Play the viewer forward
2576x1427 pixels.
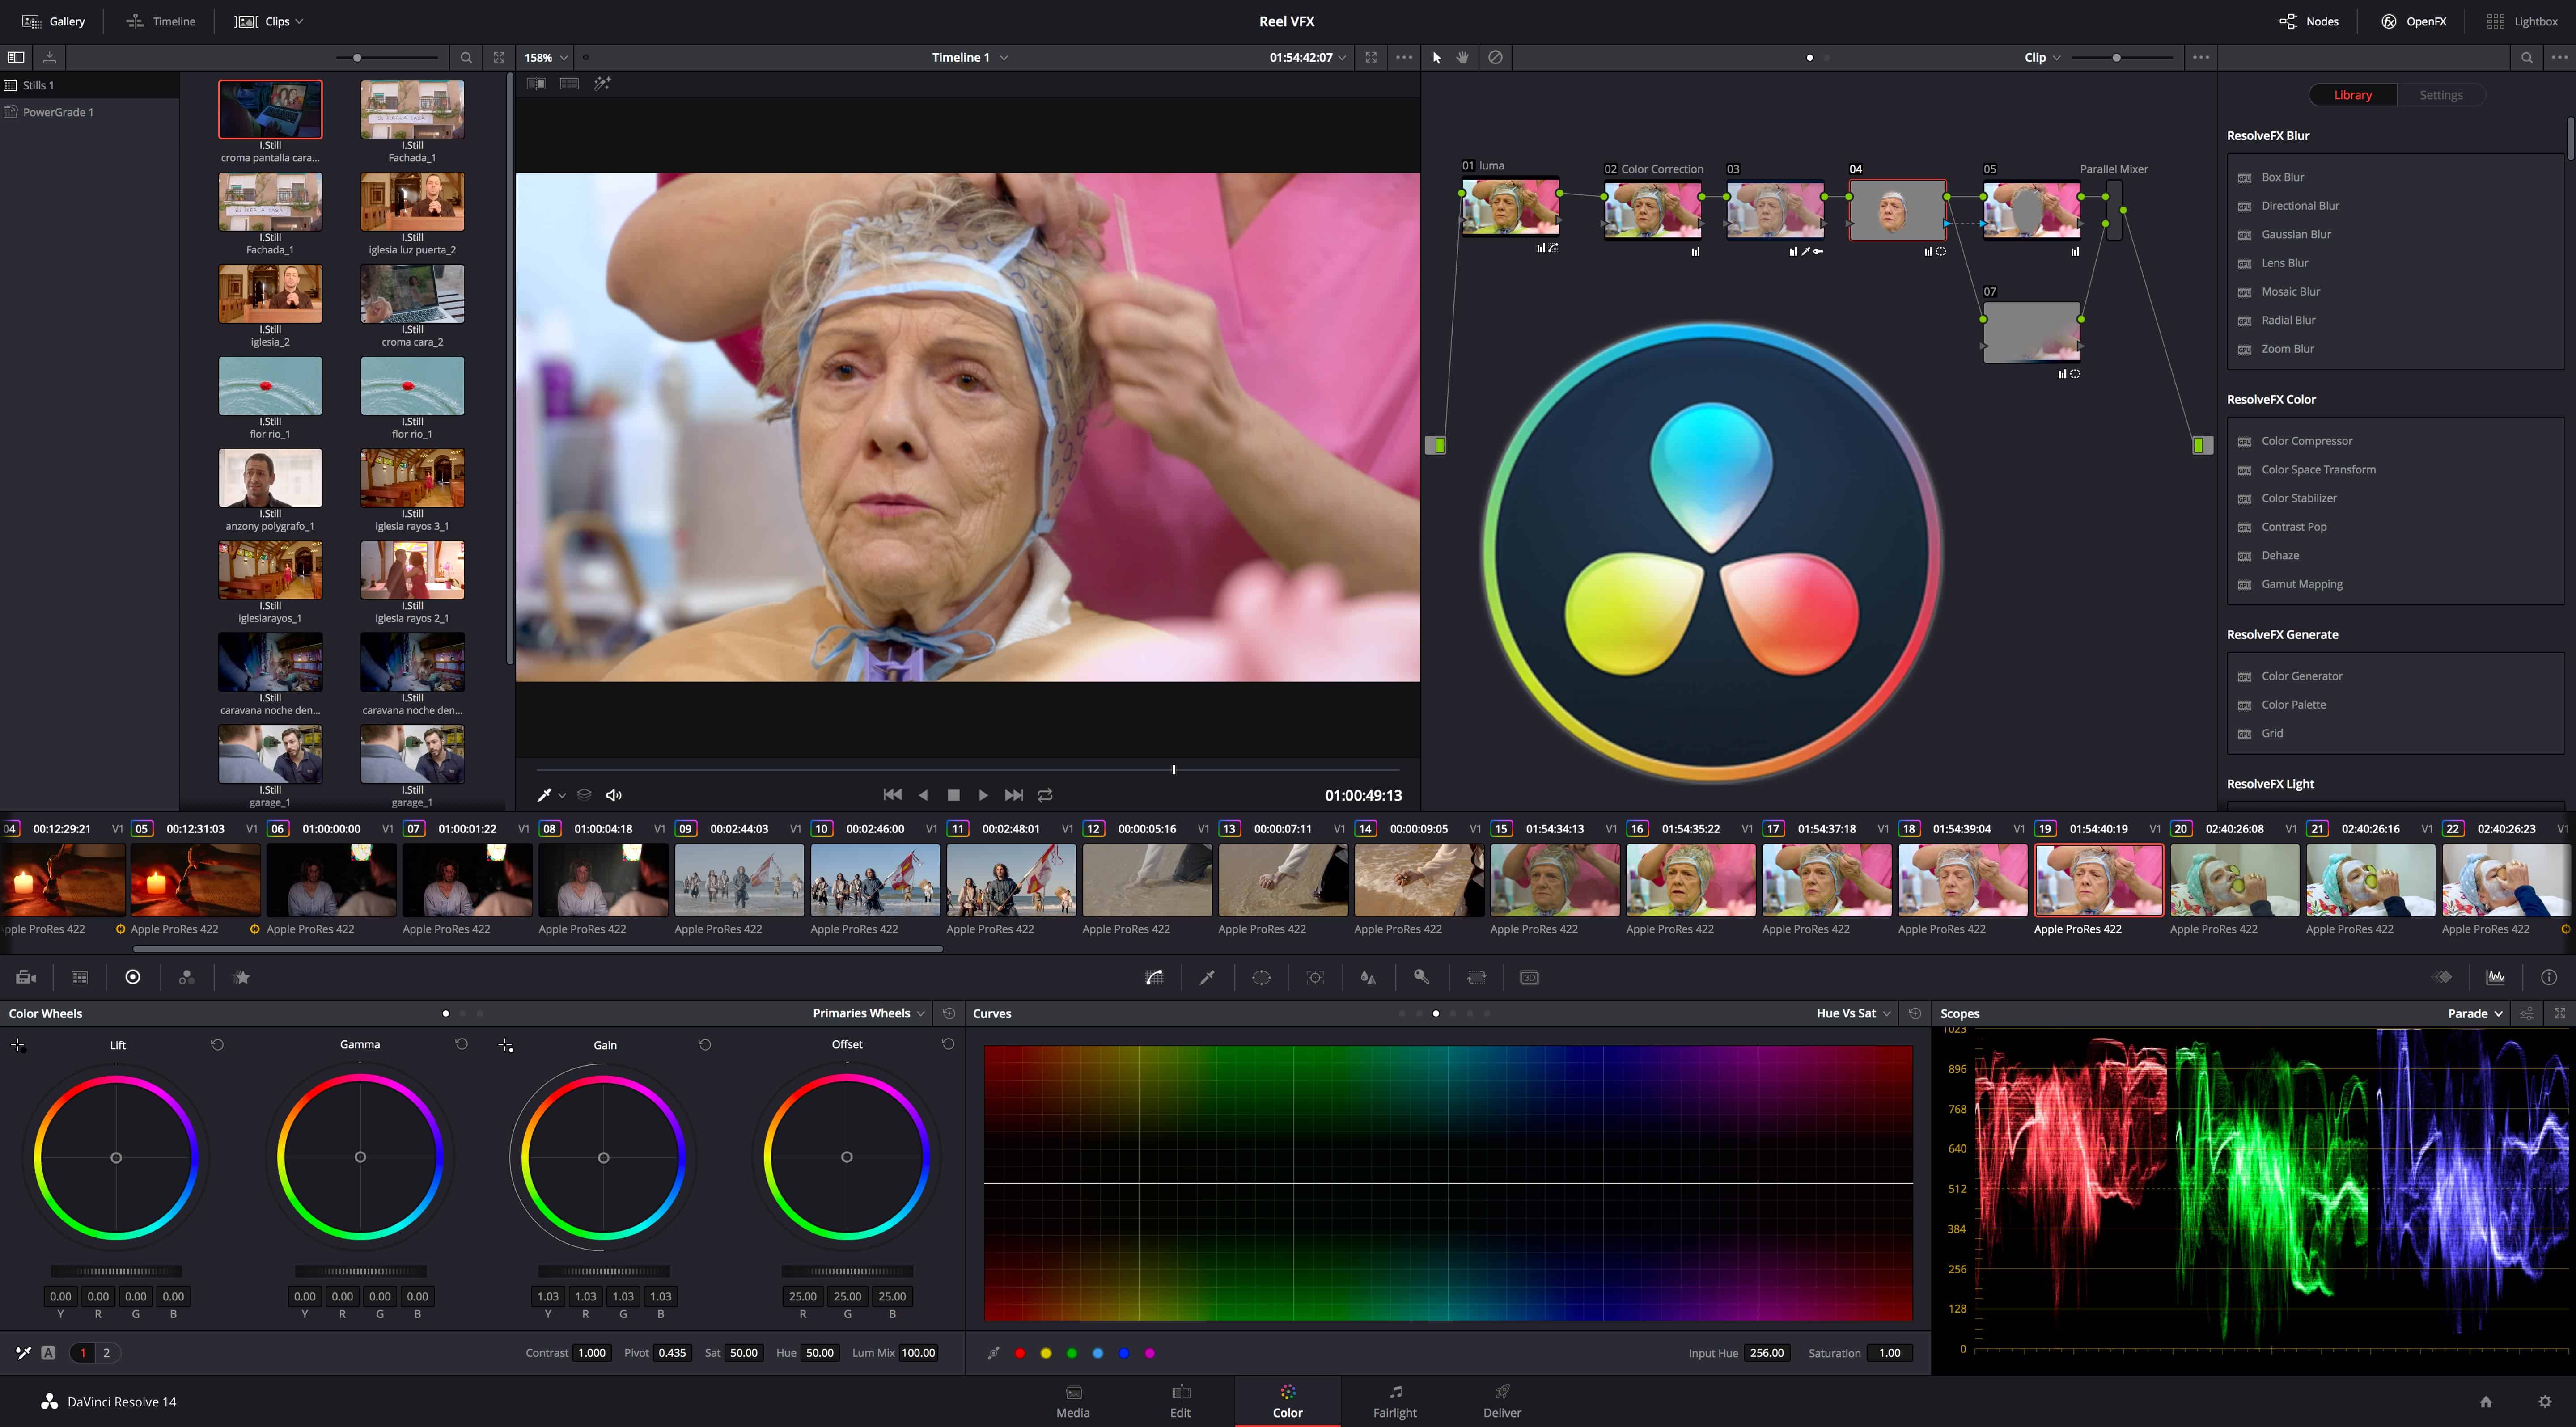pyautogui.click(x=983, y=795)
